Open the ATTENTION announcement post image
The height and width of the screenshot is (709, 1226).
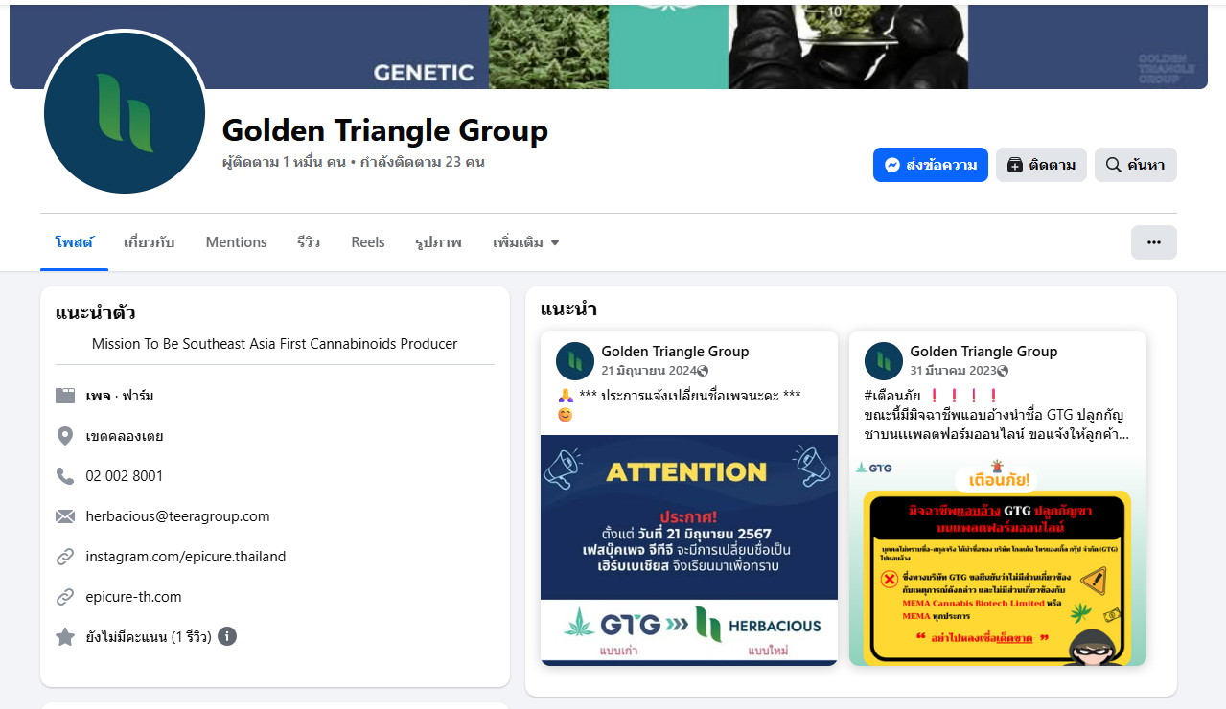pyautogui.click(x=688, y=548)
